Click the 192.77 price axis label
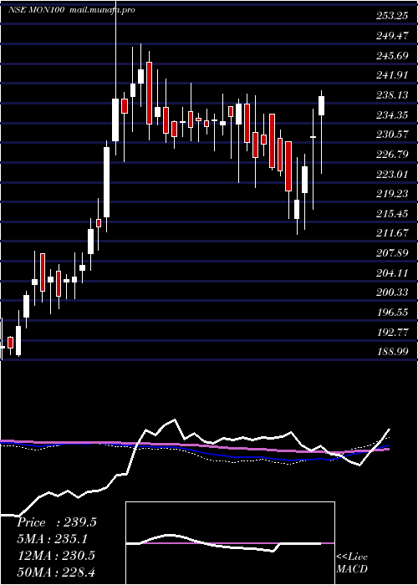 pyautogui.click(x=392, y=332)
